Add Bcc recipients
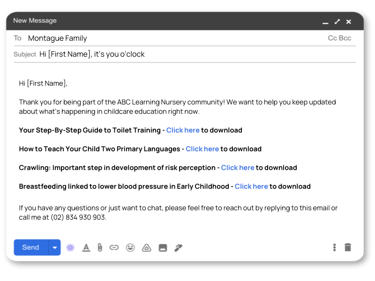This screenshot has width=375, height=281. (x=345, y=38)
